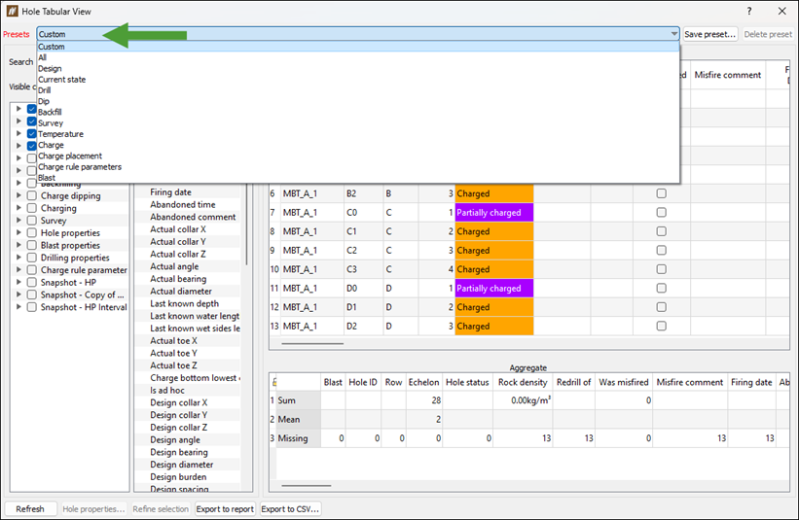The height and width of the screenshot is (520, 799).
Task: Click Export to report button
Action: coord(225,508)
